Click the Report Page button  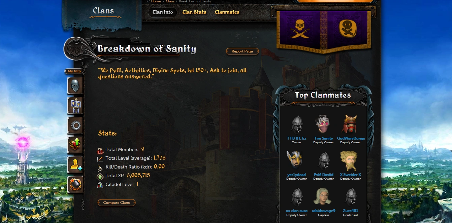242,51
